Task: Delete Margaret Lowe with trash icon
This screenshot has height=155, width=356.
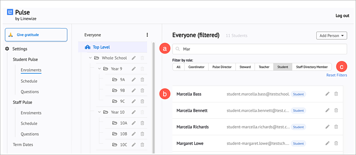Action: click(336, 143)
